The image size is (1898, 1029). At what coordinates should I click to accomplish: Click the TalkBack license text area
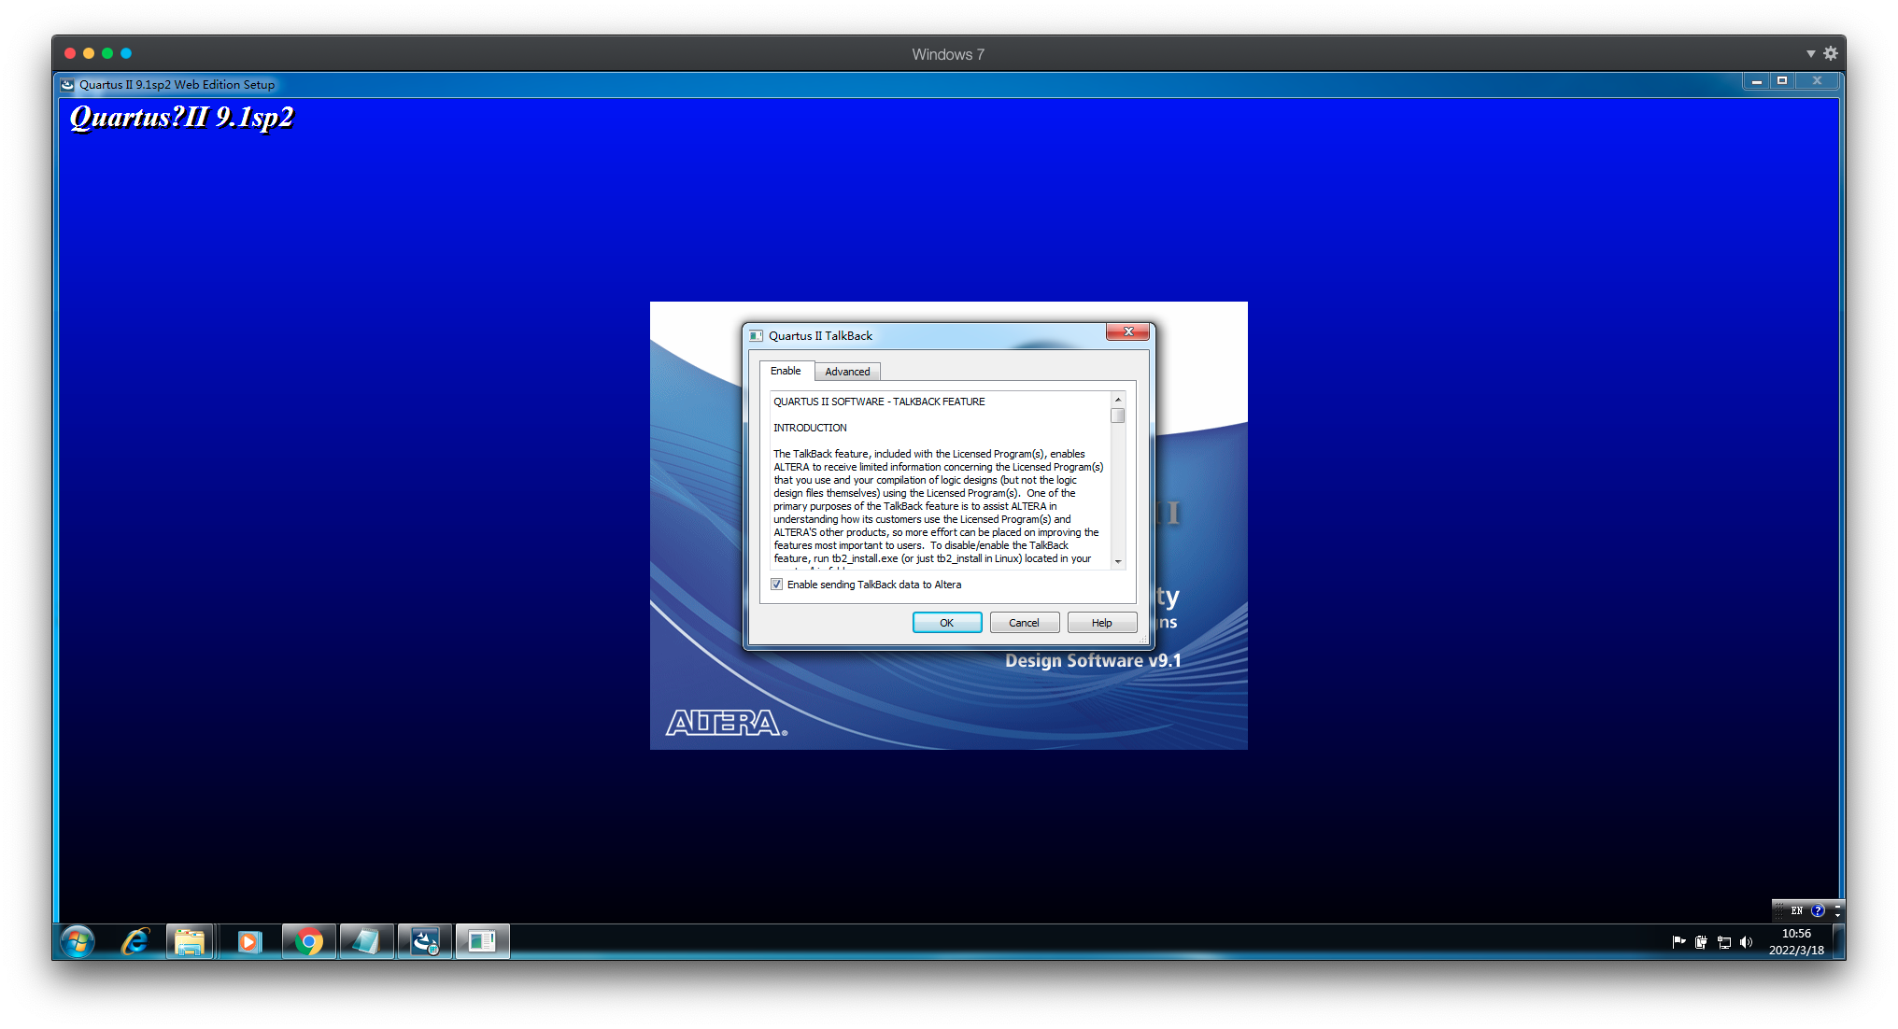pos(941,480)
